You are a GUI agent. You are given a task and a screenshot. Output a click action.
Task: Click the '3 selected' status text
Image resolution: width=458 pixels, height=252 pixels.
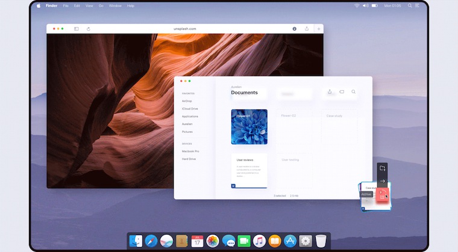point(280,195)
